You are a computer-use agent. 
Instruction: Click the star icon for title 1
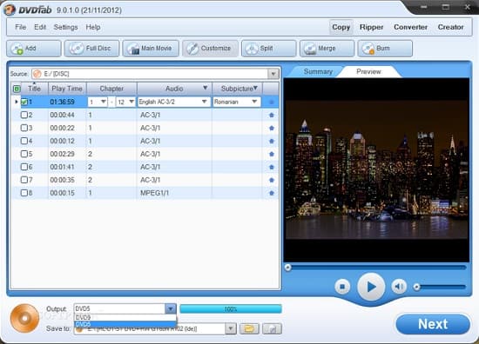point(271,103)
